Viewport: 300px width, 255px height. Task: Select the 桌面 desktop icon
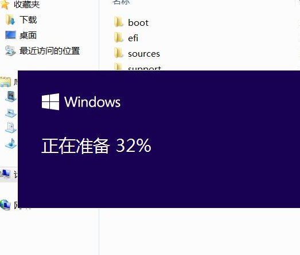pos(10,35)
